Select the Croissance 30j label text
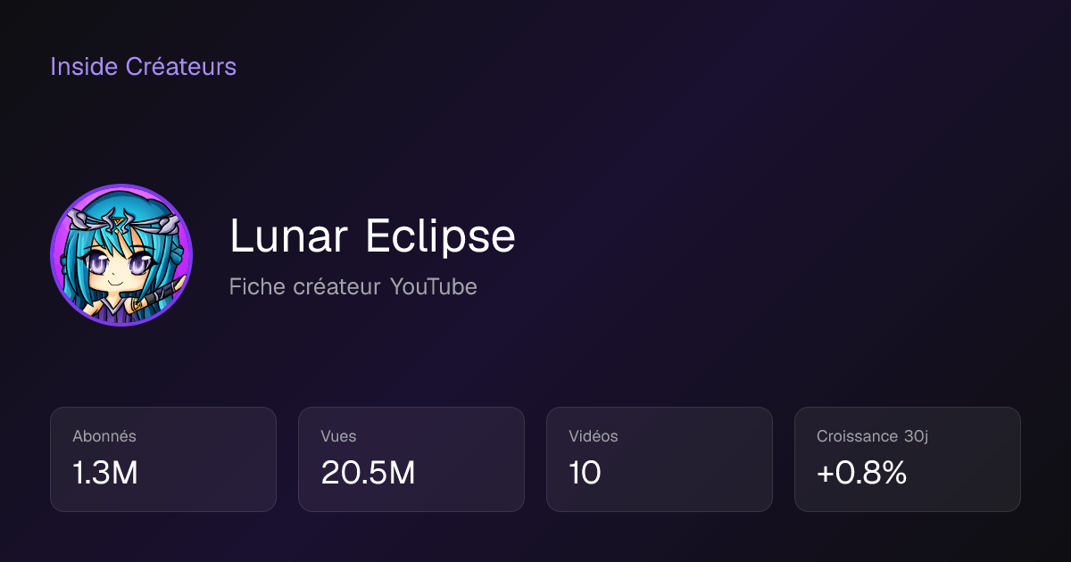 [x=873, y=436]
